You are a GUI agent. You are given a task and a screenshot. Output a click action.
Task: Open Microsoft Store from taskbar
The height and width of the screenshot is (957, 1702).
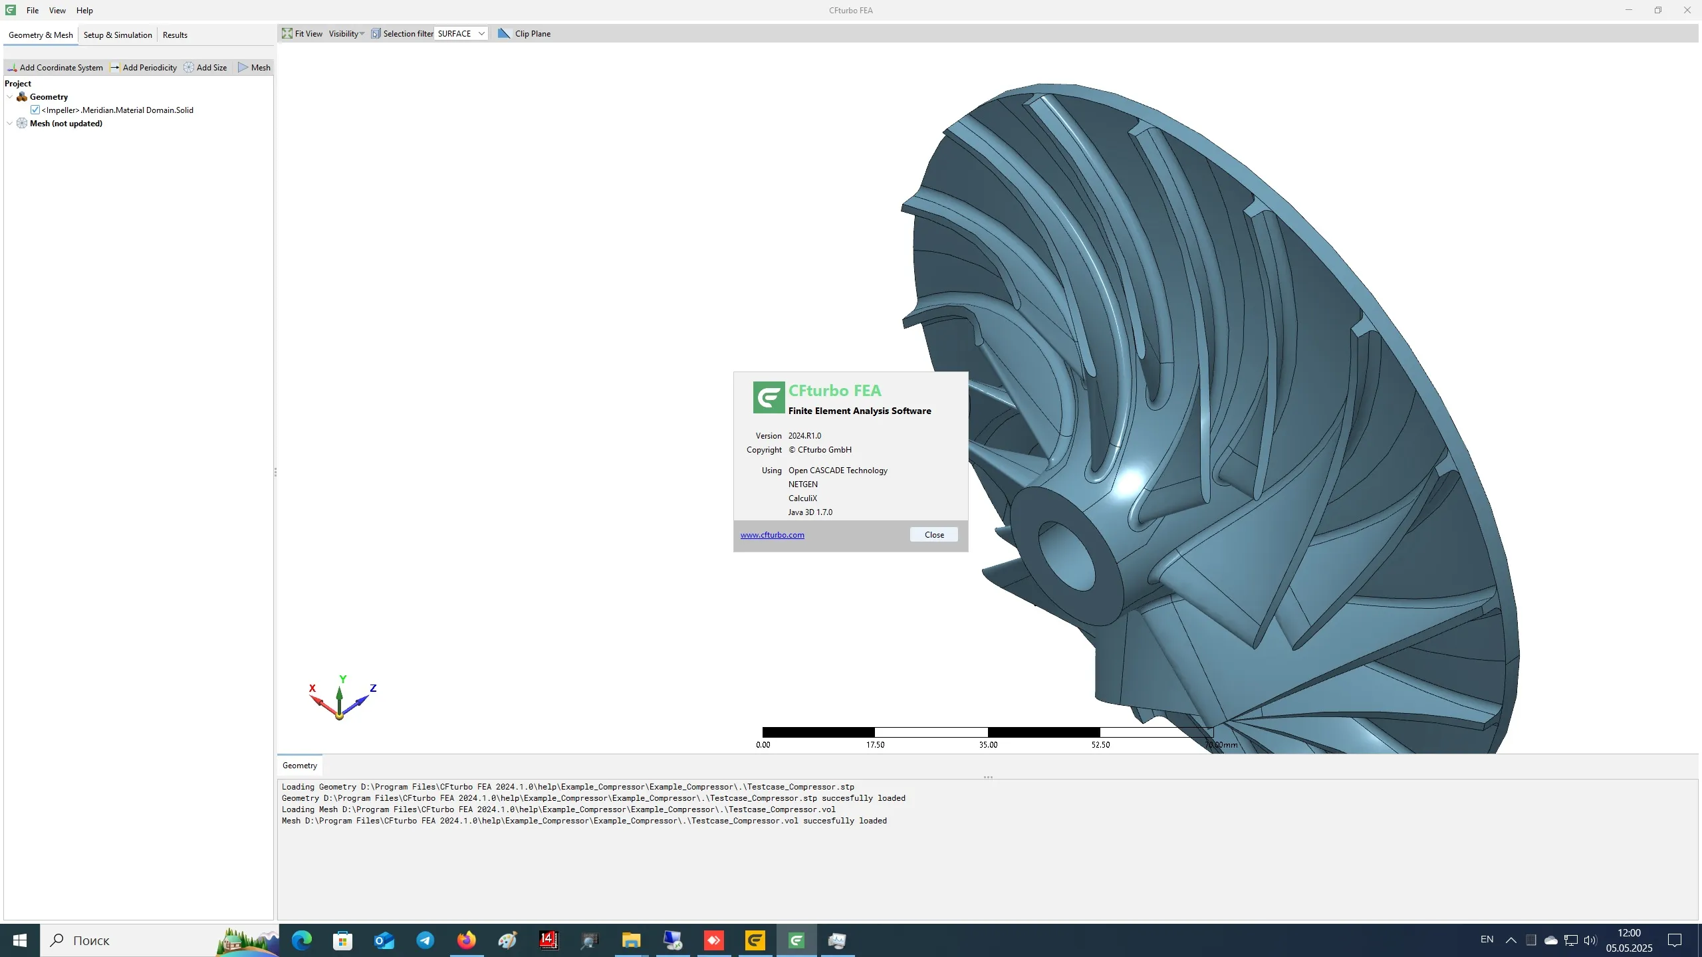pos(342,940)
